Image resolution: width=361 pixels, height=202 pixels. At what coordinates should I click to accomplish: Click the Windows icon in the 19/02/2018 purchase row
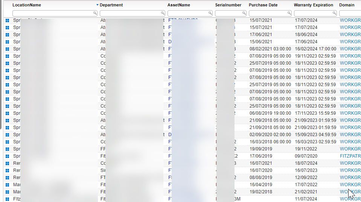click(7, 192)
